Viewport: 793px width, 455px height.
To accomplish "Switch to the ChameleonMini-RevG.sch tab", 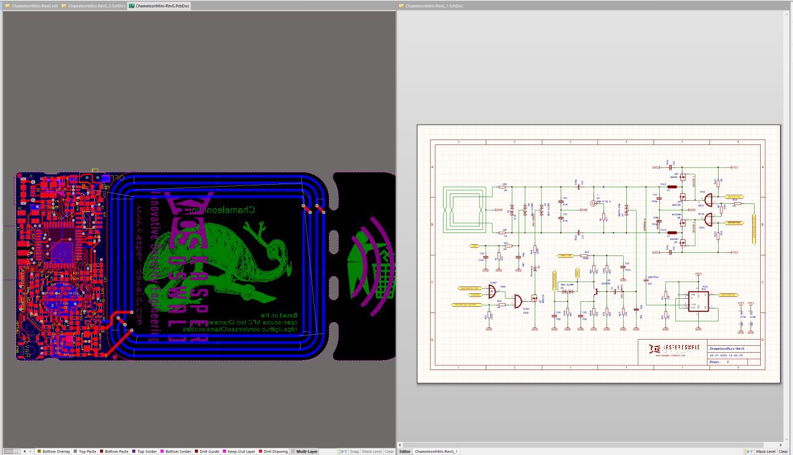I will pyautogui.click(x=31, y=6).
